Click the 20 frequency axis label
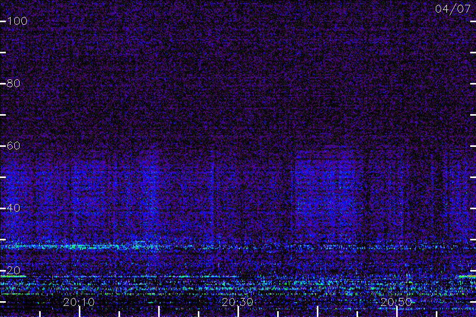 point(13,271)
